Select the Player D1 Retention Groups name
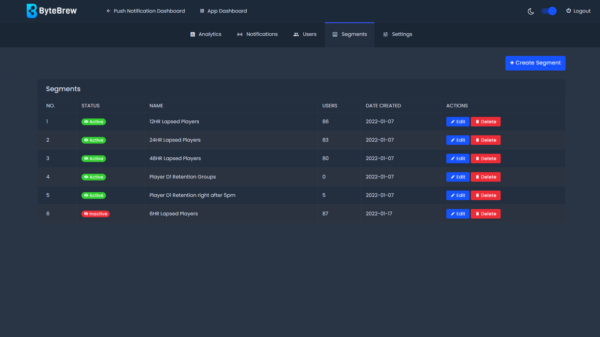 tap(182, 177)
